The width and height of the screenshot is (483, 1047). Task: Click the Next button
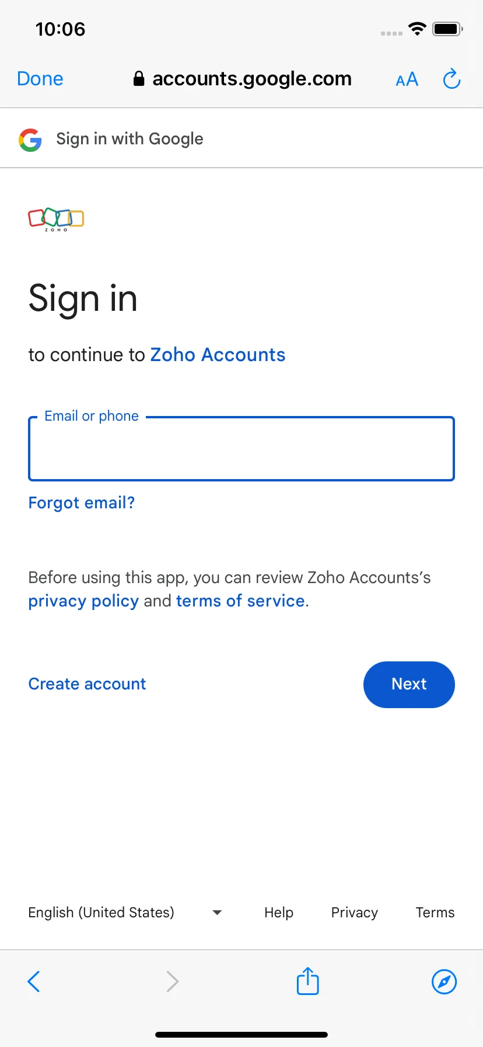[x=409, y=684]
